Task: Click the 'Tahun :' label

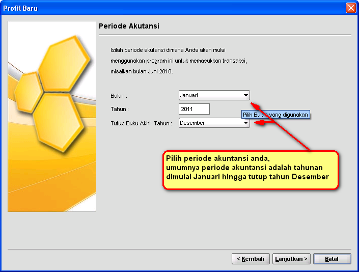Action: click(x=120, y=109)
